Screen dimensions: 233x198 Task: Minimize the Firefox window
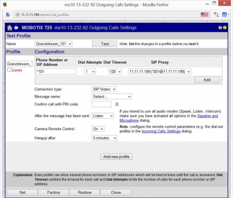coord(207,4)
